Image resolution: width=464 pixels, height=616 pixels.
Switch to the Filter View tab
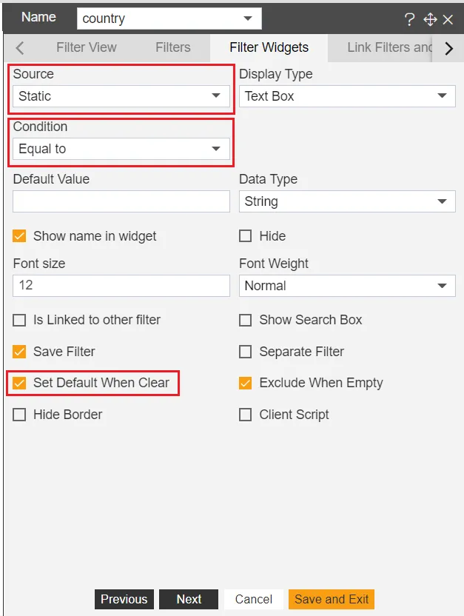pyautogui.click(x=87, y=47)
